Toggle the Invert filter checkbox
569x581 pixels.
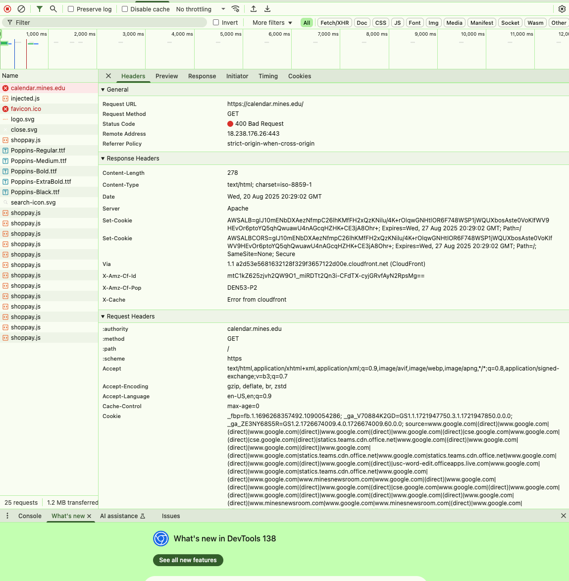[216, 22]
